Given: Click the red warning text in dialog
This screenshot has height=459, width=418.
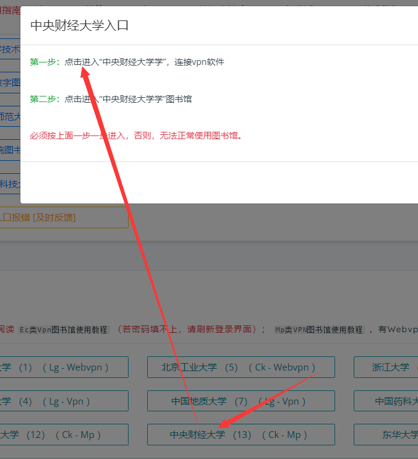Looking at the screenshot, I should (136, 135).
